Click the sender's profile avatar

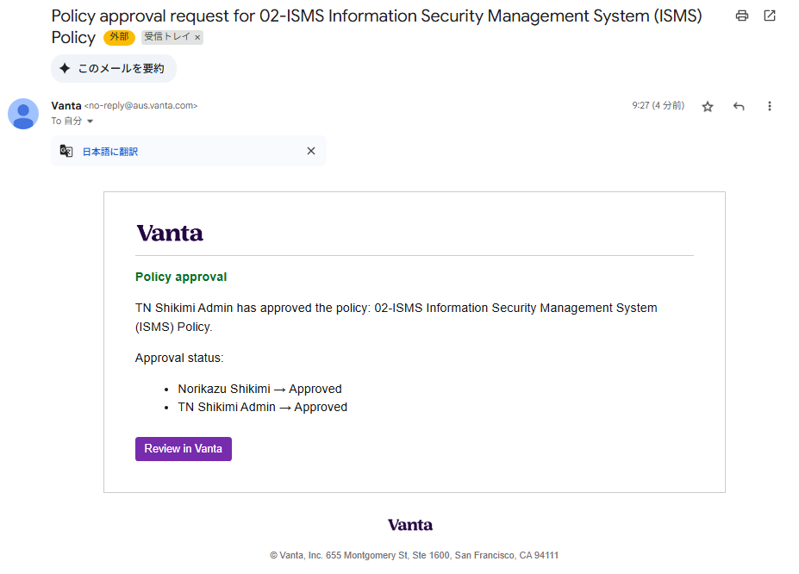[23, 114]
